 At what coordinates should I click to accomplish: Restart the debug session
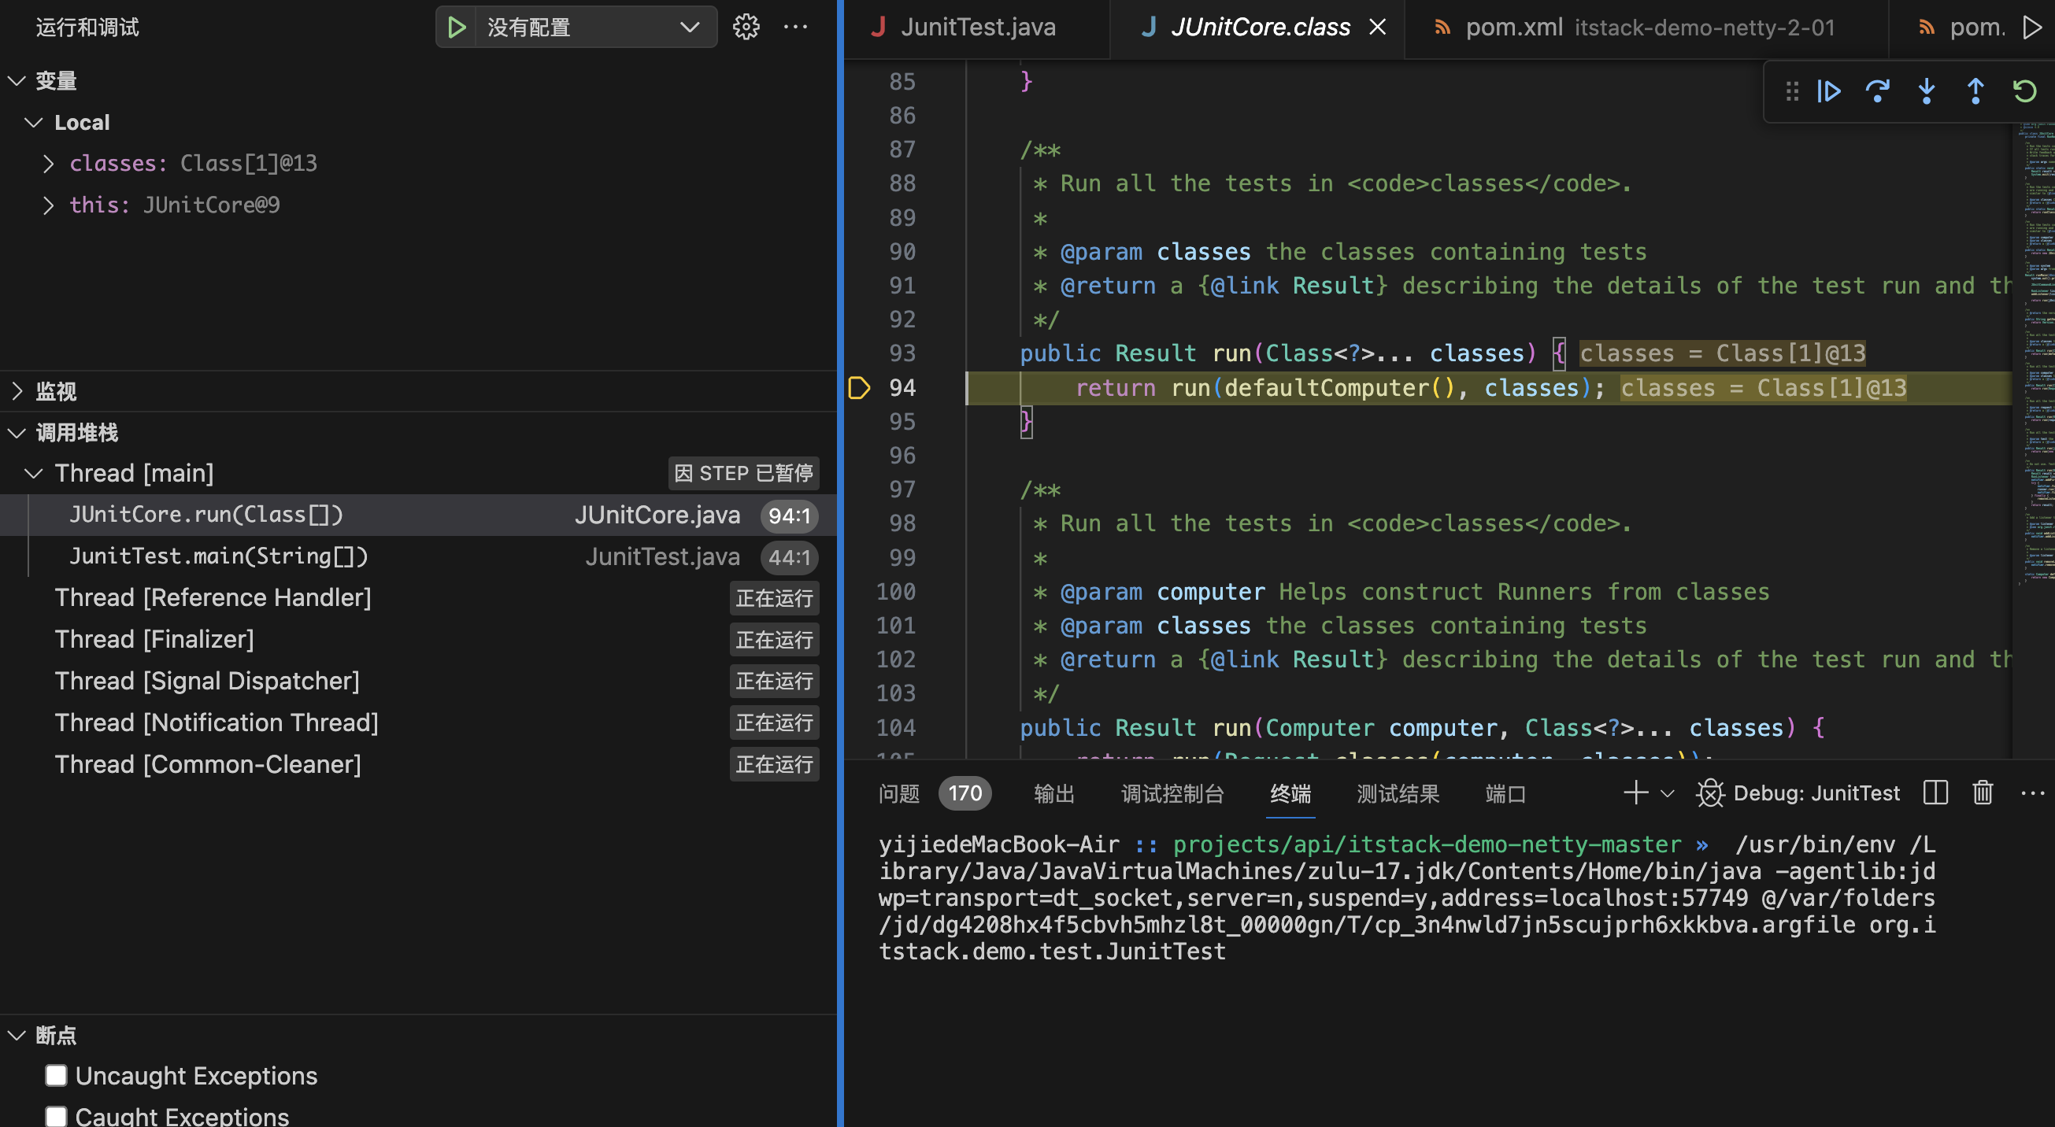click(x=2024, y=91)
